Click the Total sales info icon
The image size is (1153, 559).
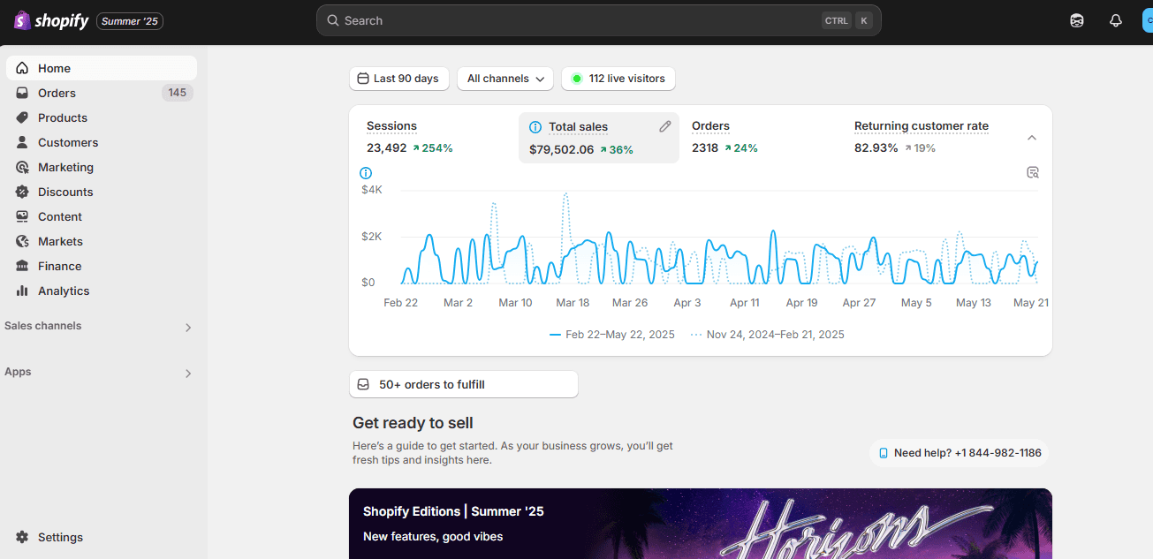pos(535,127)
